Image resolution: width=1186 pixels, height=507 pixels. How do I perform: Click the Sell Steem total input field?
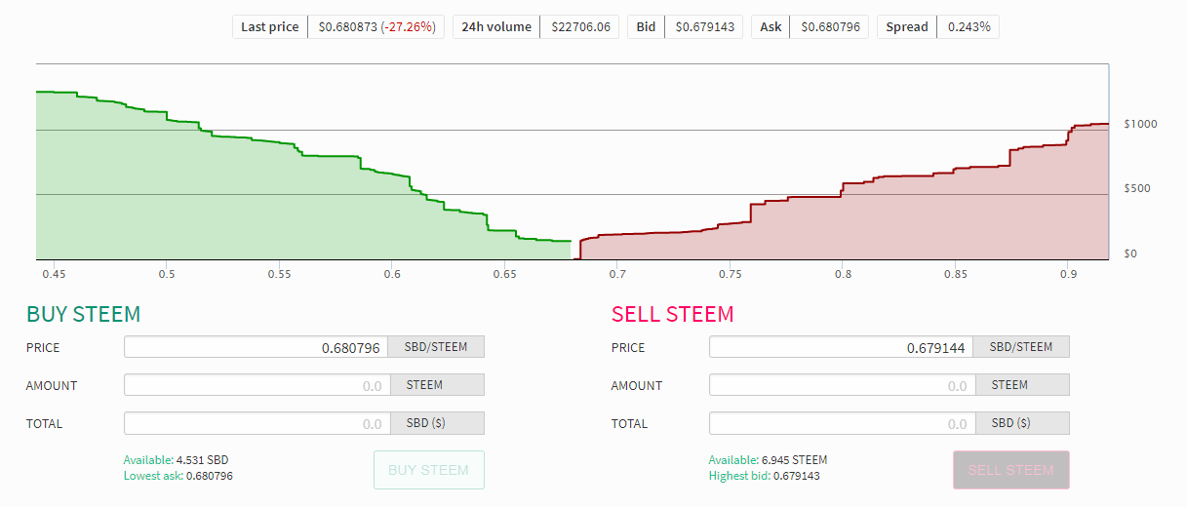pyautogui.click(x=843, y=423)
